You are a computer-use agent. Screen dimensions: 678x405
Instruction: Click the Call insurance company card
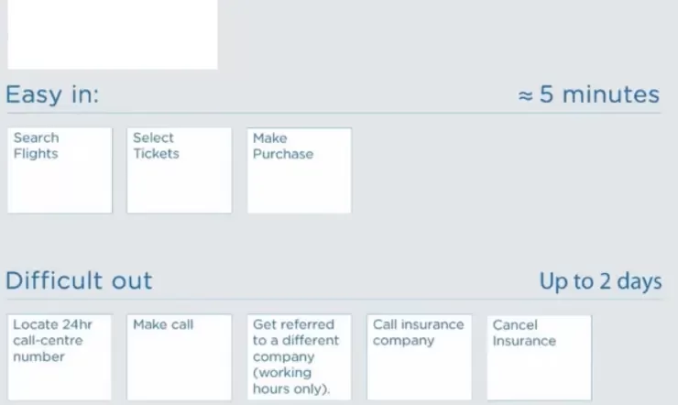tap(420, 357)
